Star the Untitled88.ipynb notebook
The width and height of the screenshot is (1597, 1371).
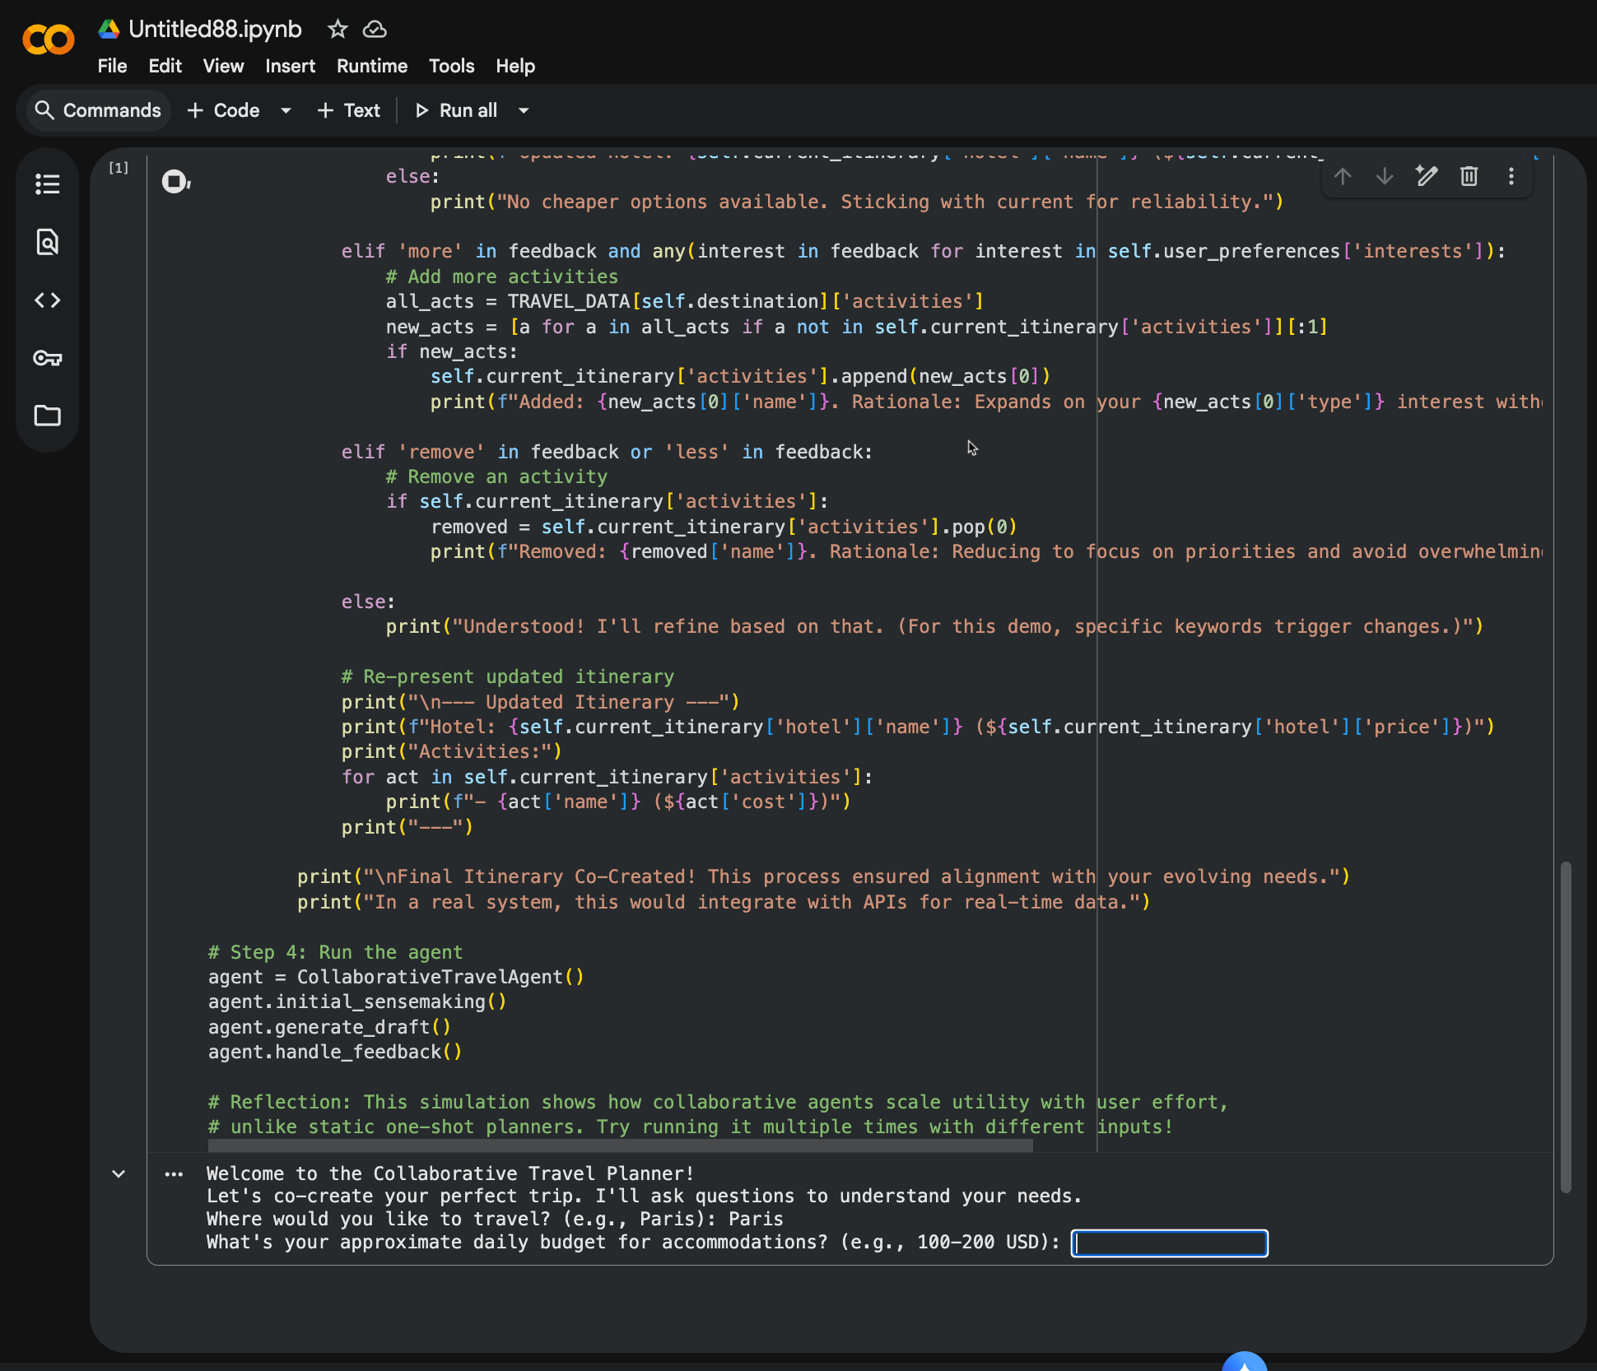338,30
